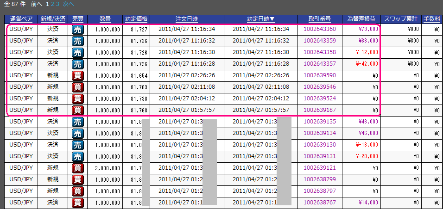Click the 前へ previous page link

pos(36,4)
